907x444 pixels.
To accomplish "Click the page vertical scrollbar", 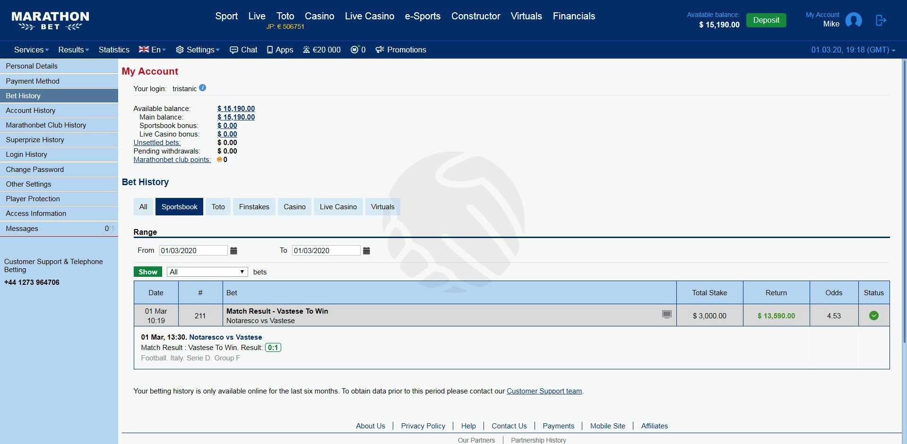I will 904,201.
